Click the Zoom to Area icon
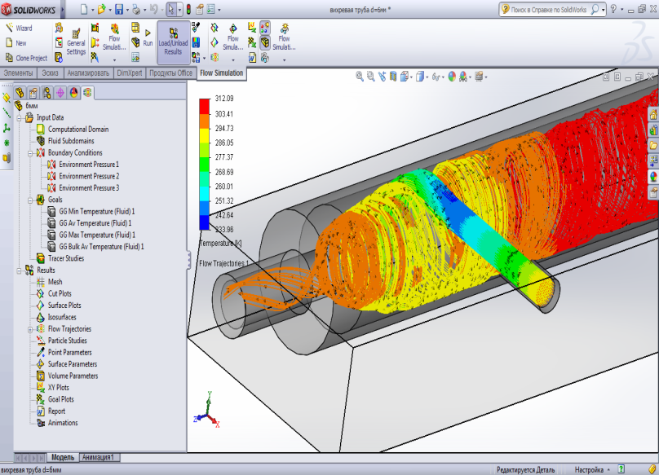The width and height of the screenshot is (659, 475). tap(370, 77)
